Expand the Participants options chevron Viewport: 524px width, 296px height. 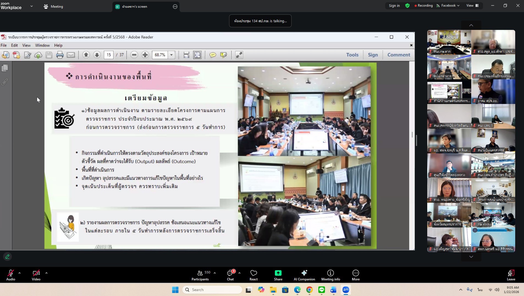(x=215, y=273)
